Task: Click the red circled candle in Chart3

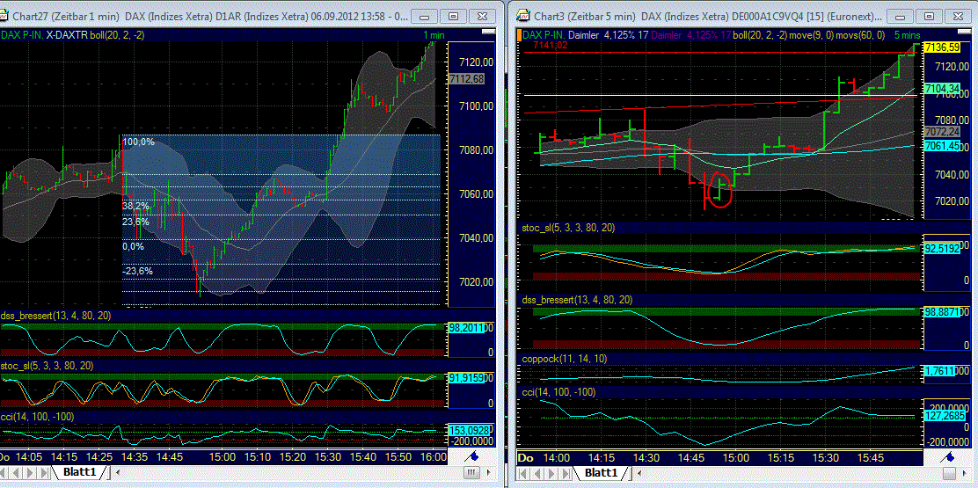Action: tap(719, 188)
